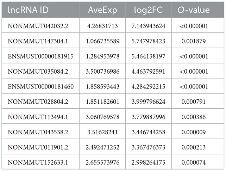Click log2FC value 3.446744258
226x171 pixels.
(x=148, y=132)
